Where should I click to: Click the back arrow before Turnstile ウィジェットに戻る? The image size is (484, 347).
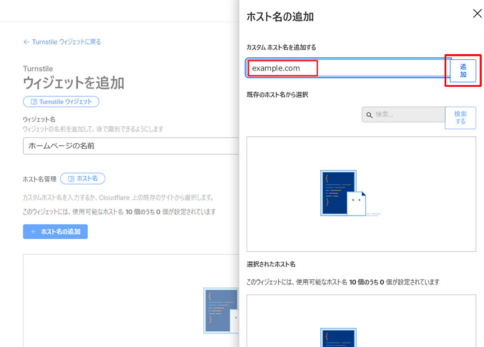(27, 41)
